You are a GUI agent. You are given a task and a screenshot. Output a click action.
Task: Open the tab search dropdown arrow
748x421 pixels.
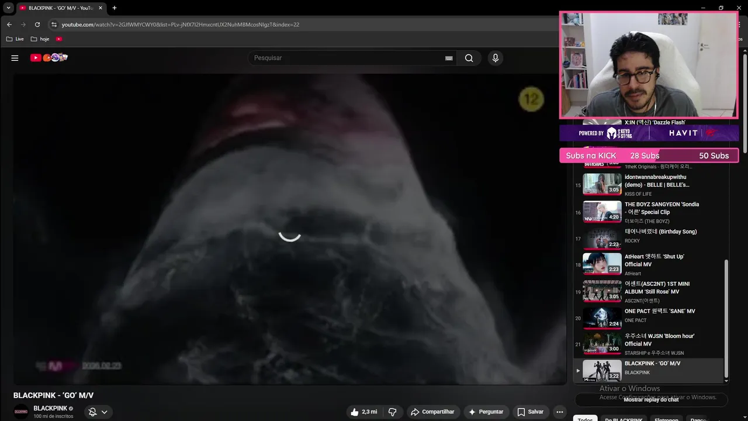click(x=8, y=8)
